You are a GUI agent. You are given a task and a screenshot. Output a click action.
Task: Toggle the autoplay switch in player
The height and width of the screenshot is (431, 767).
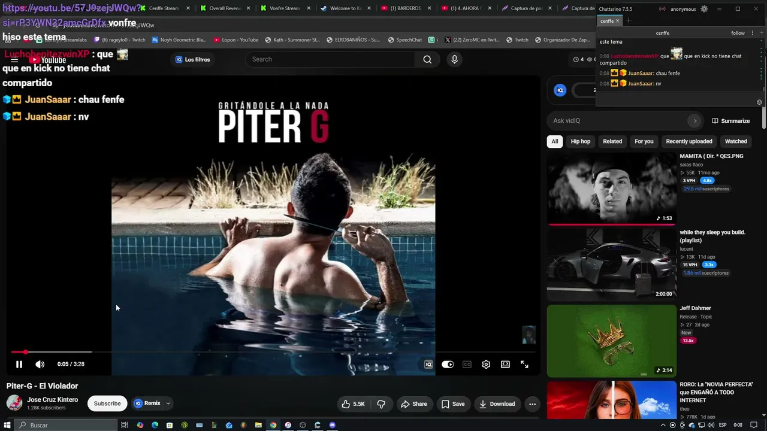tap(448, 364)
